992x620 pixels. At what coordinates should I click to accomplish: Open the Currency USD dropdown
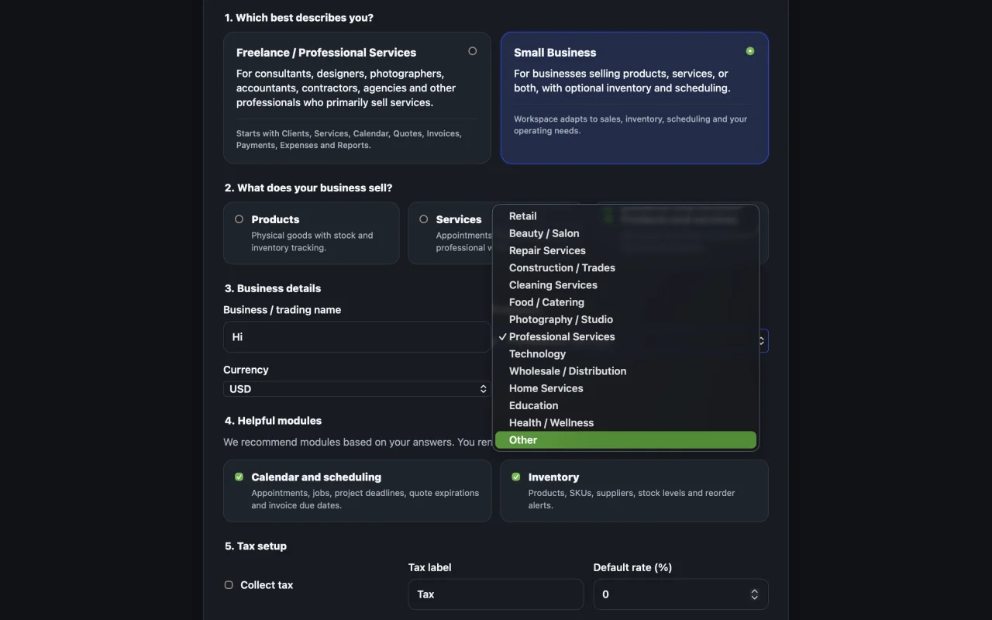point(357,389)
